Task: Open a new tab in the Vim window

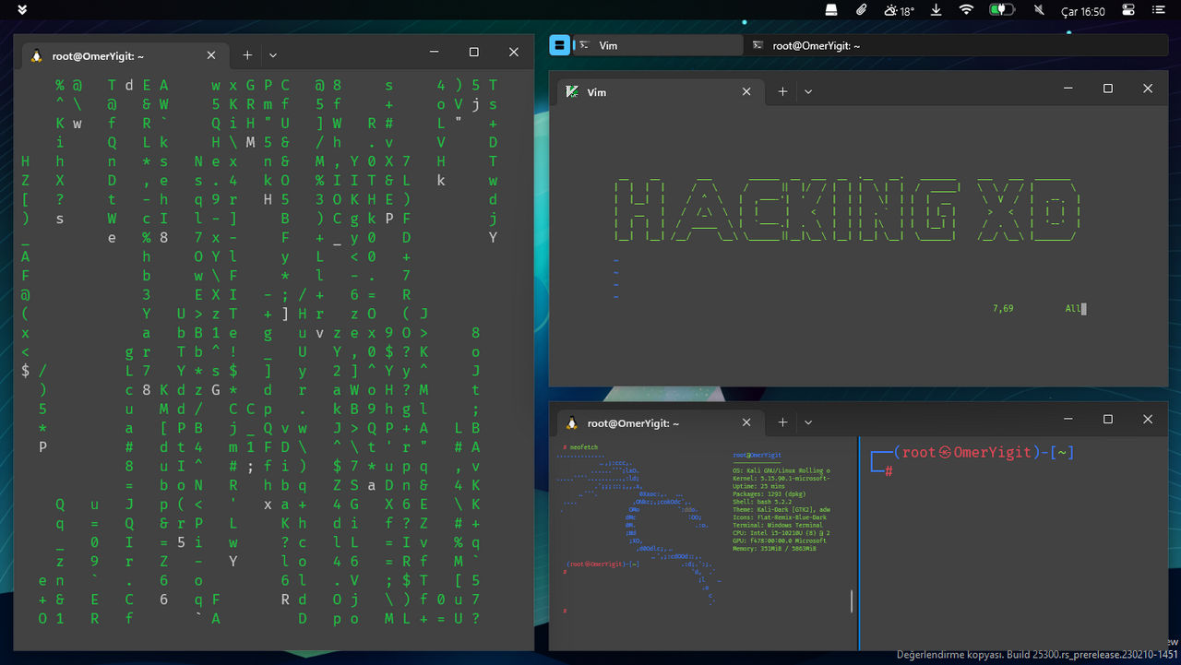Action: pos(782,90)
